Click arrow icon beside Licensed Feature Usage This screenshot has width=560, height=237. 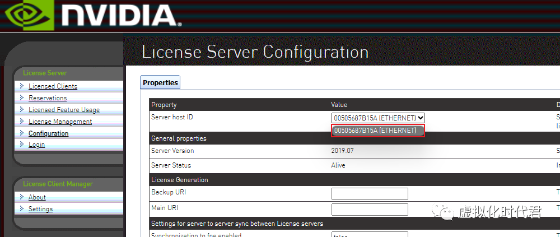point(22,109)
